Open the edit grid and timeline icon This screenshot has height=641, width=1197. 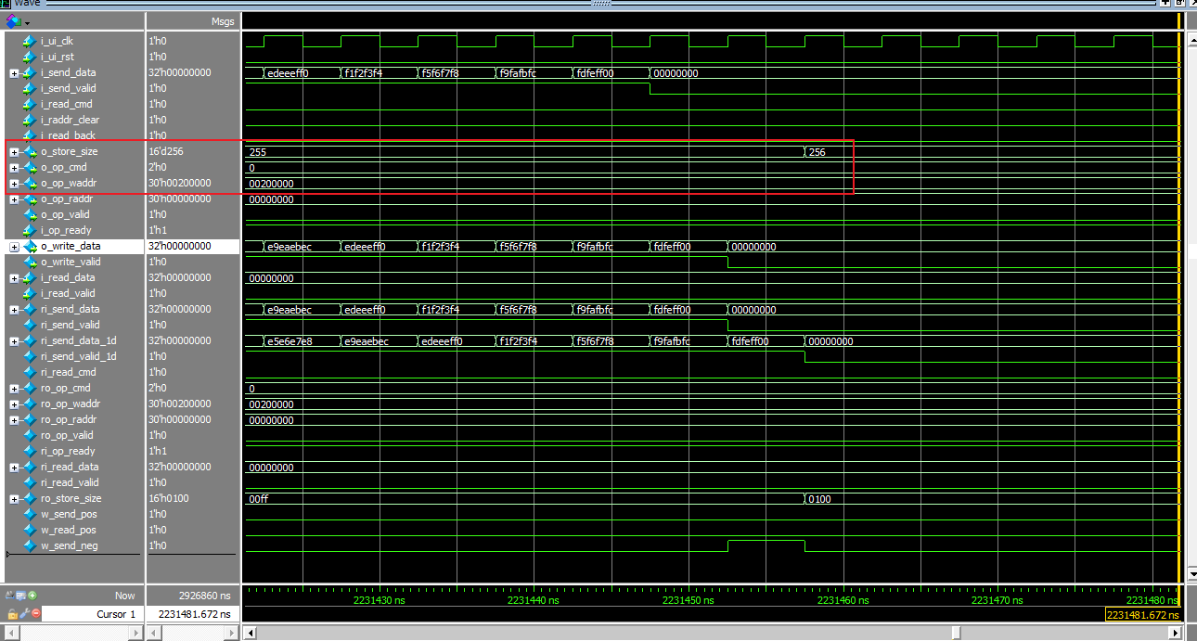click(x=20, y=596)
